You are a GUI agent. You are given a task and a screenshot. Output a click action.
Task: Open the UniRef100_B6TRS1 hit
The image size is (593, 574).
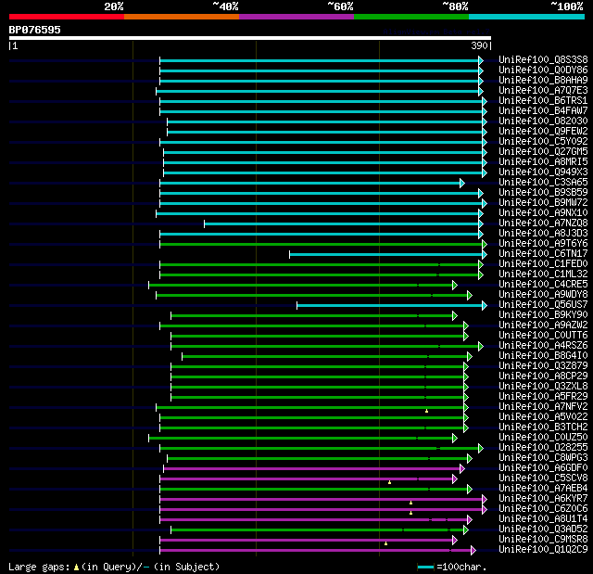click(543, 101)
